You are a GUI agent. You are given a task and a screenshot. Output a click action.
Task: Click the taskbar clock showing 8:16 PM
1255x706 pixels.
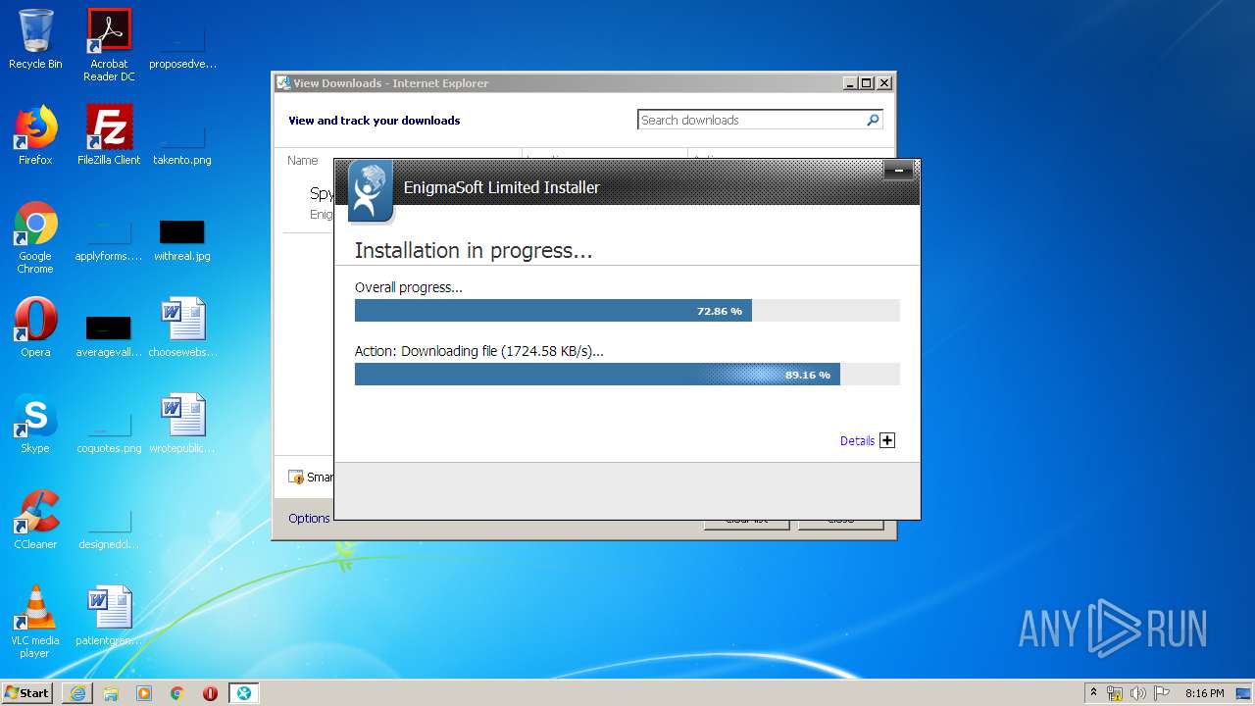tap(1204, 693)
